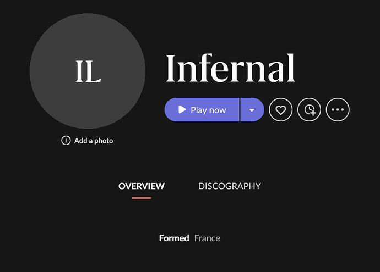Click the Formed label
380x272 pixels.
pos(174,238)
